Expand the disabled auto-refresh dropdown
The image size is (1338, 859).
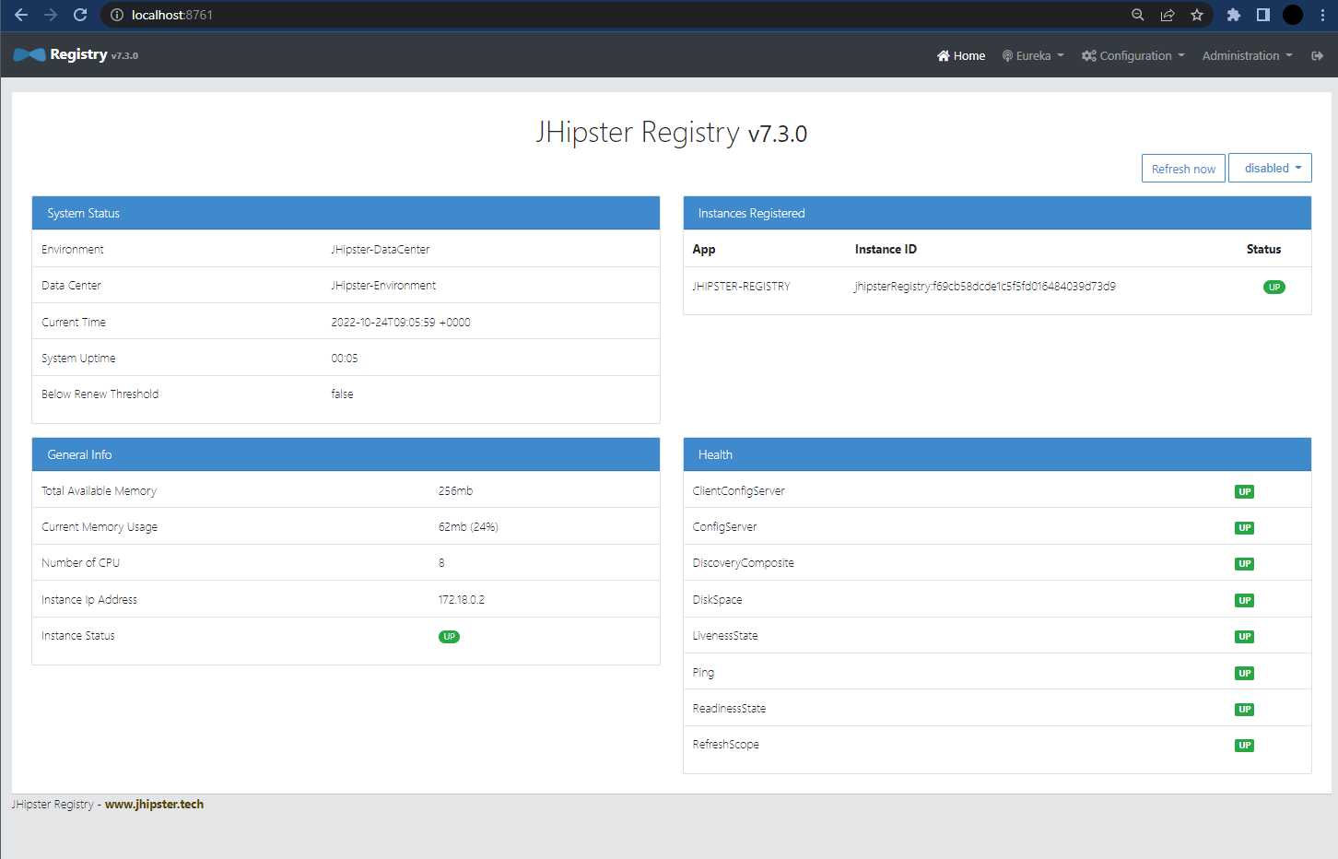tap(1270, 168)
